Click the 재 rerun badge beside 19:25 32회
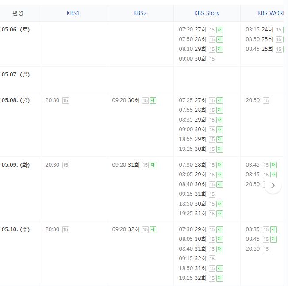Image resolution: width=288 pixels, height=286 pixels. [x=219, y=278]
